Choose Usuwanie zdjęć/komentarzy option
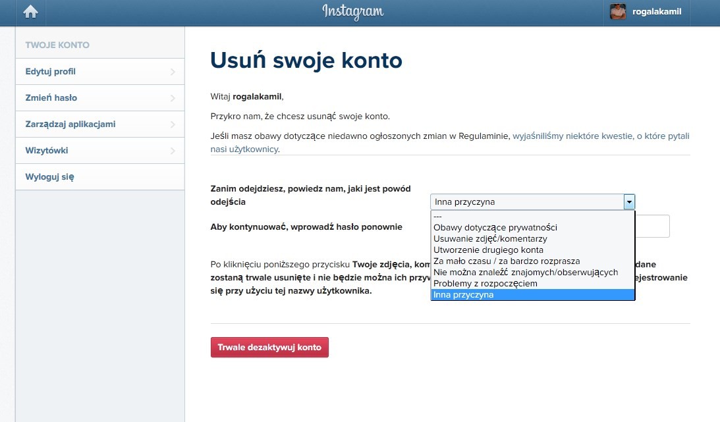 pyautogui.click(x=533, y=238)
